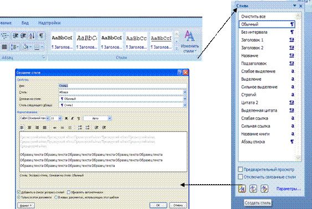
Task: Select Без интервала style in Стили pane
Action: coord(267,32)
